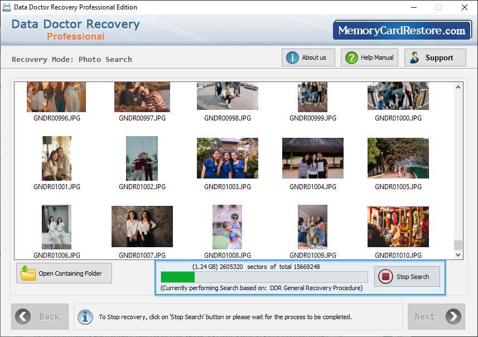Select thumbnail of GNDR00996.JPG

pos(56,97)
